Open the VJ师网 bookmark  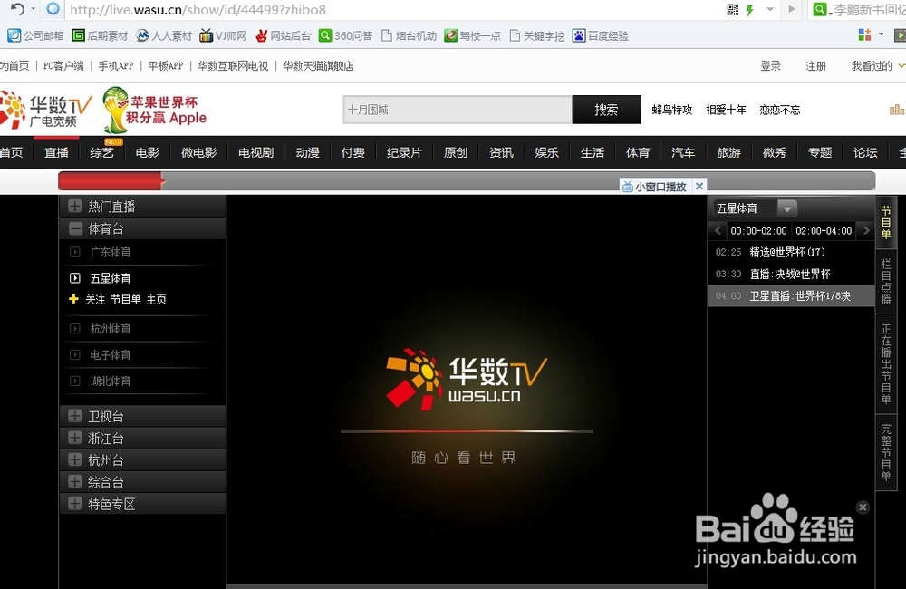click(223, 36)
